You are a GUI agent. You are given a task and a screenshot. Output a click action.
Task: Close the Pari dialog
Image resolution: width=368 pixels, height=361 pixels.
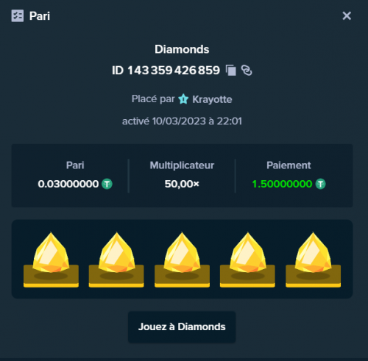pos(347,16)
